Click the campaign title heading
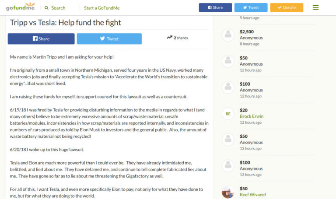This screenshot has height=199, width=336. [x=65, y=22]
